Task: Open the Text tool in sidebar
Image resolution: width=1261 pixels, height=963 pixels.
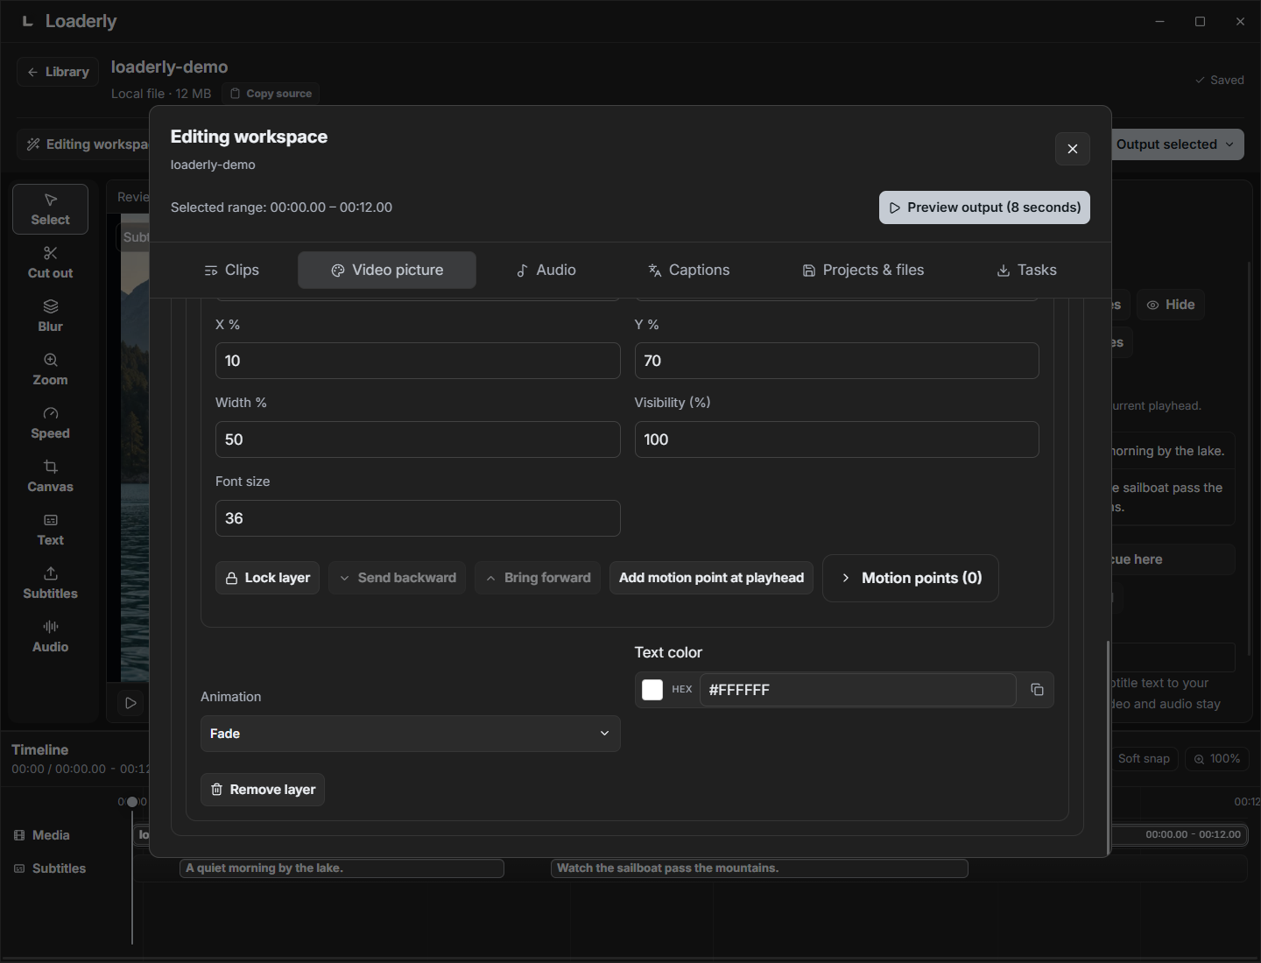Action: [x=50, y=530]
